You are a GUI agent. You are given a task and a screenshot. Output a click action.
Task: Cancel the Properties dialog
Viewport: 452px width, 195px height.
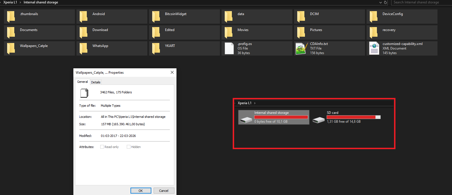tap(164, 191)
